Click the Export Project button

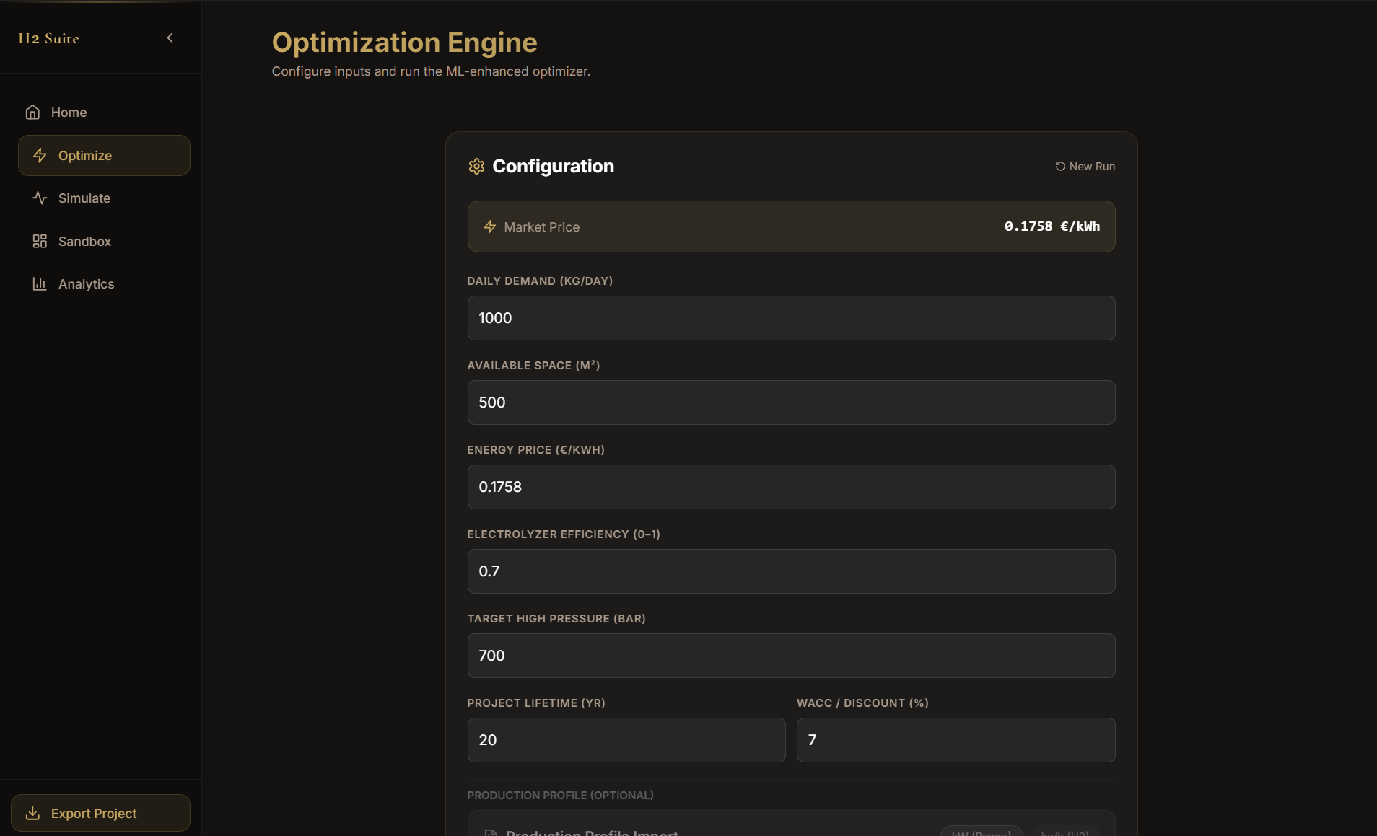coord(100,813)
